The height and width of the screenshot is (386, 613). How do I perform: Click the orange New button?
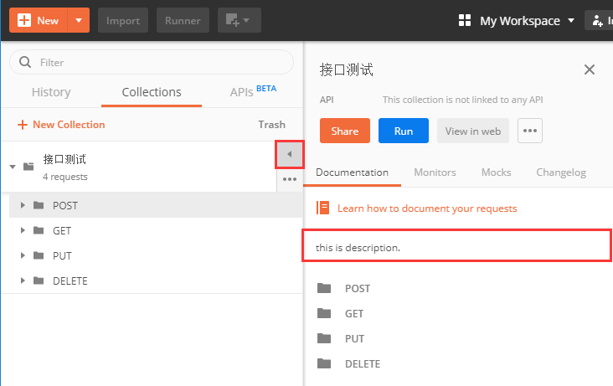point(39,20)
